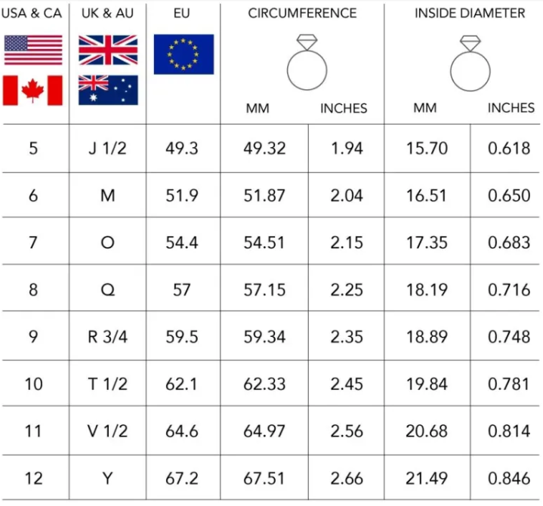Click the CIRCUMFERENCE header text
The width and height of the screenshot is (543, 506).
pos(302,14)
